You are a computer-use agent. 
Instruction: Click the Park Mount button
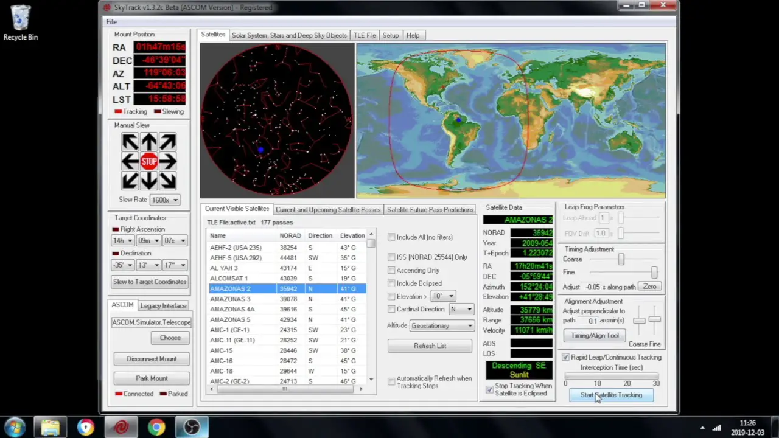click(x=151, y=378)
